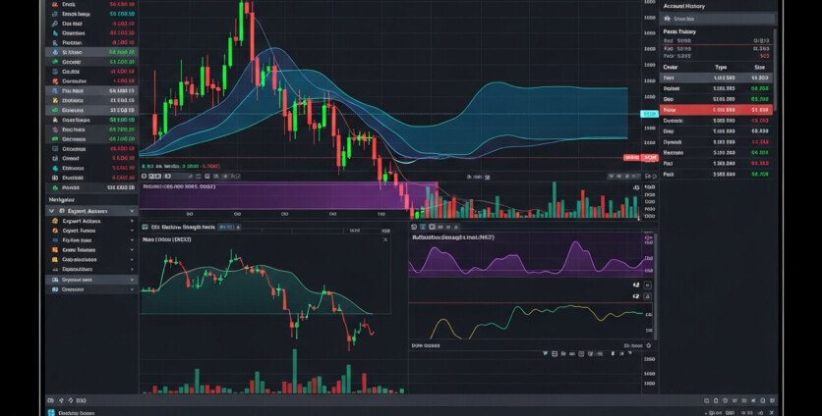Viewport: 822px width, 416px height.
Task: Click the first icon above the purple oscillator panel
Action: tap(414, 227)
